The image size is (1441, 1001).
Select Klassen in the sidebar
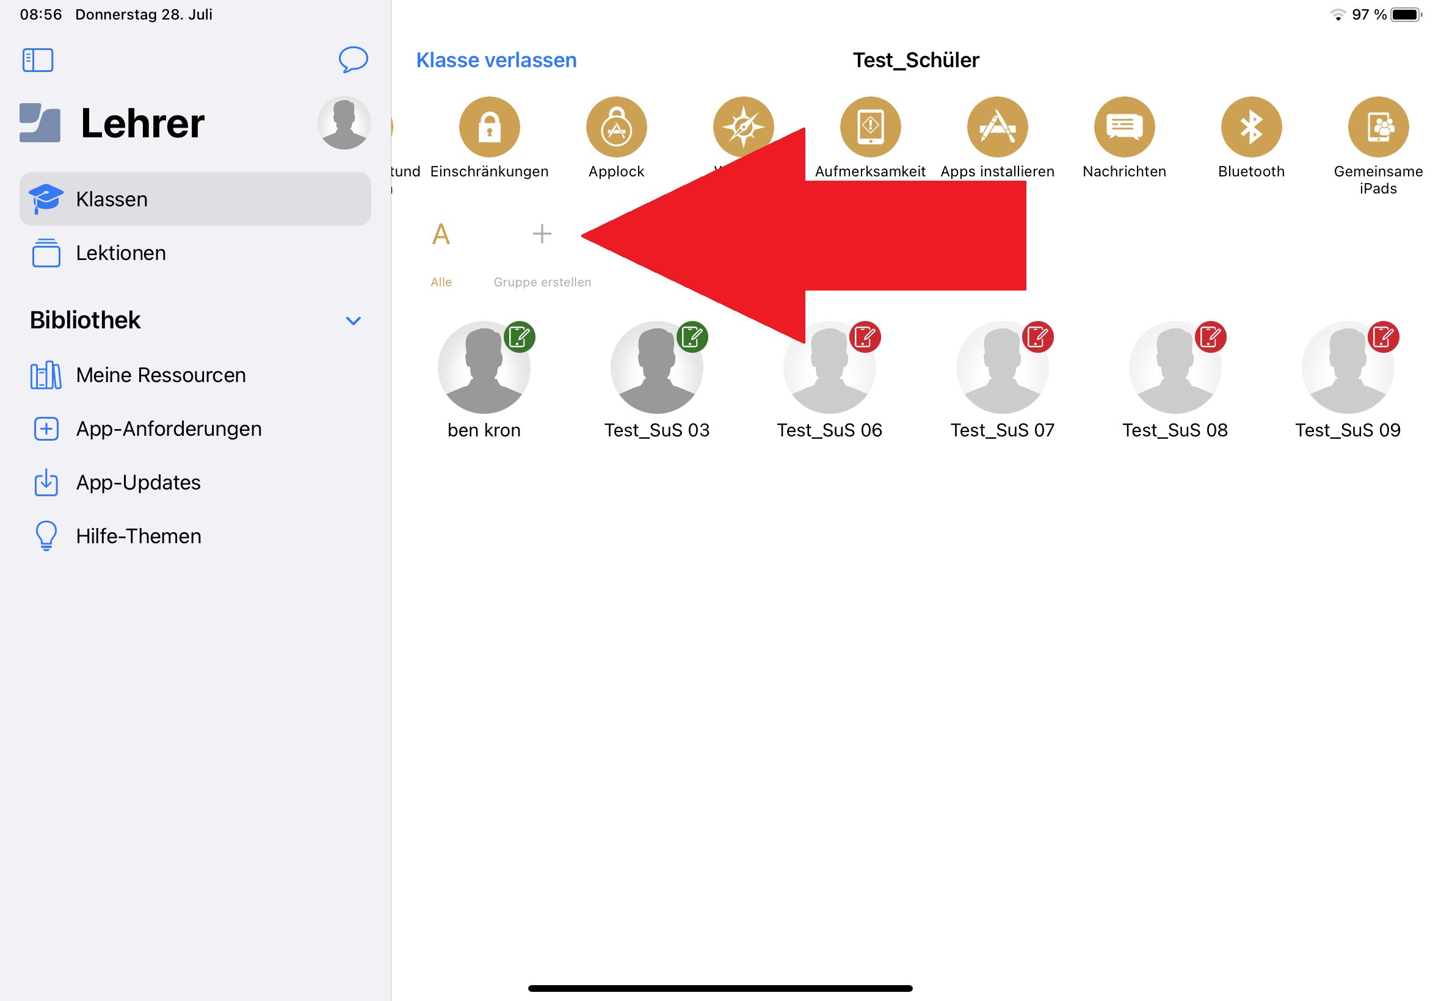coord(195,199)
